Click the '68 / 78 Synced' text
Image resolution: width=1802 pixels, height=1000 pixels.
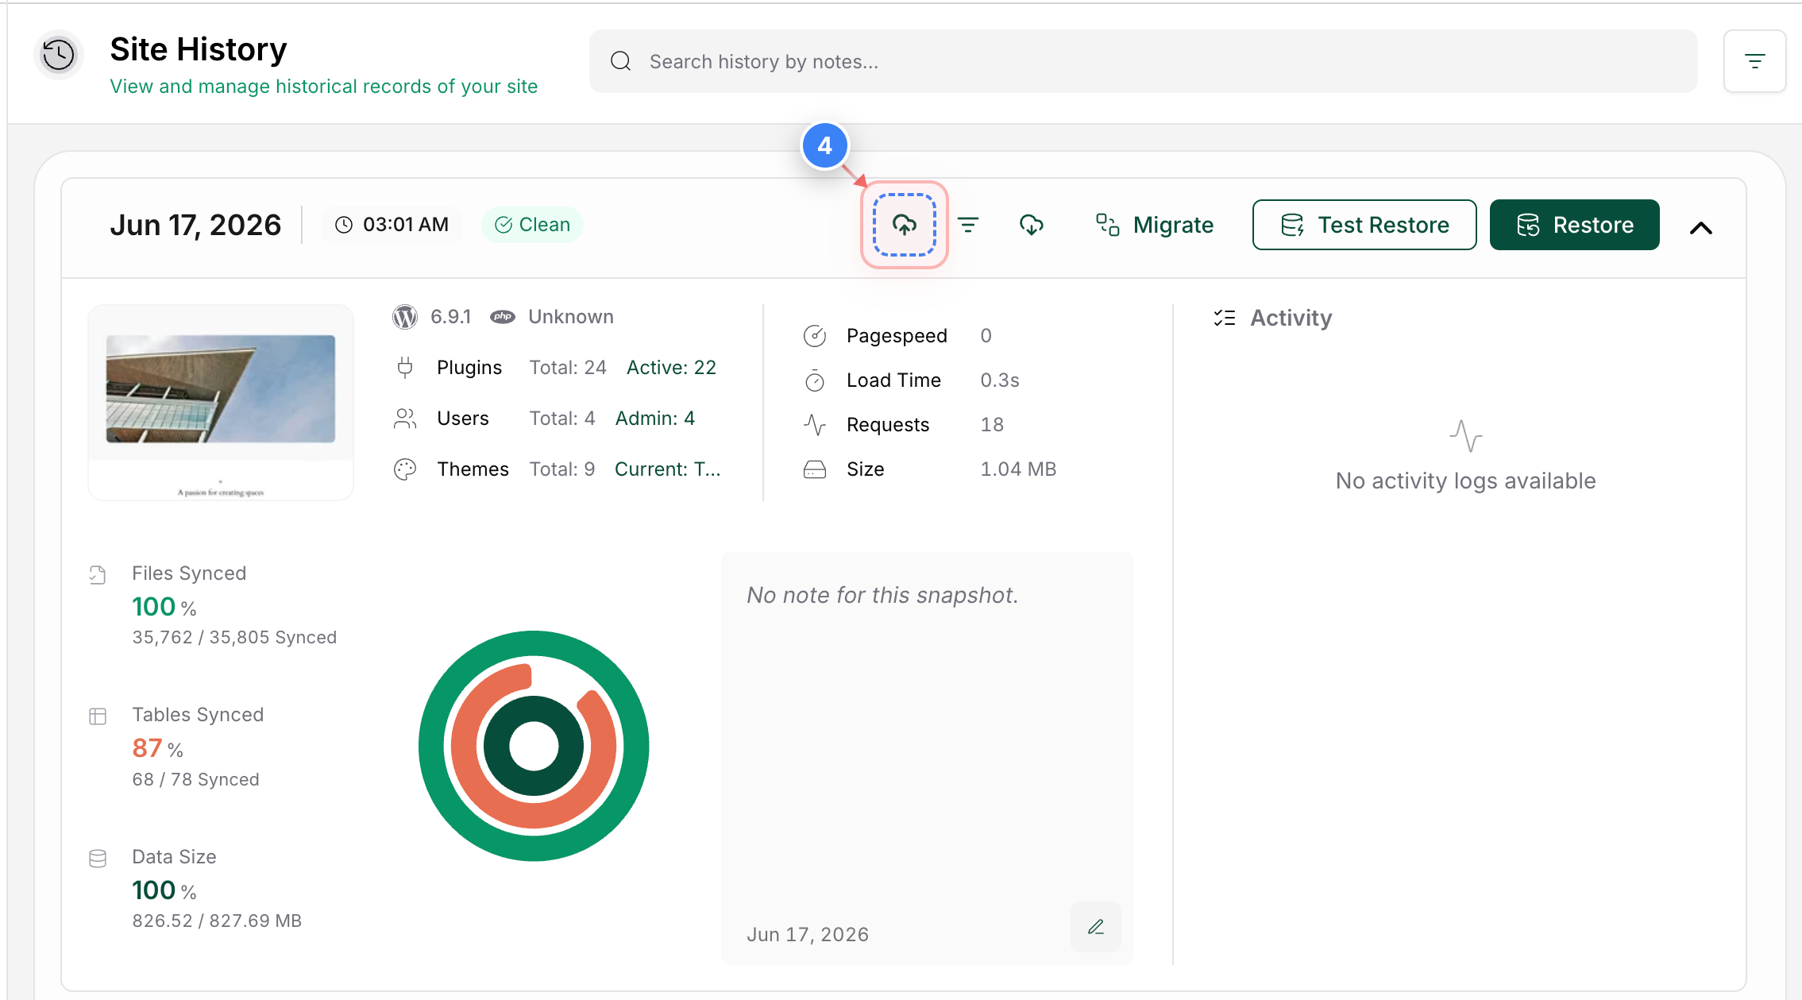click(195, 779)
